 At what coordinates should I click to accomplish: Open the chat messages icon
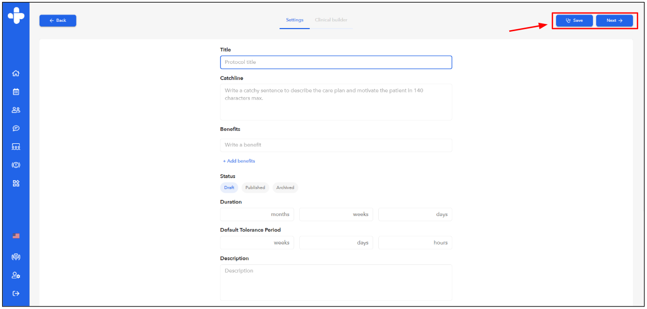[16, 128]
